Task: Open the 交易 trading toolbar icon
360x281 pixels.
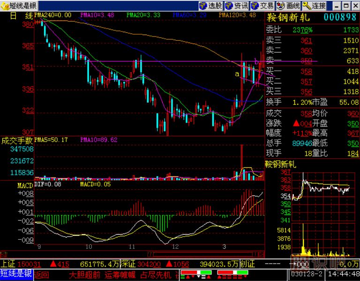Action: click(262, 6)
